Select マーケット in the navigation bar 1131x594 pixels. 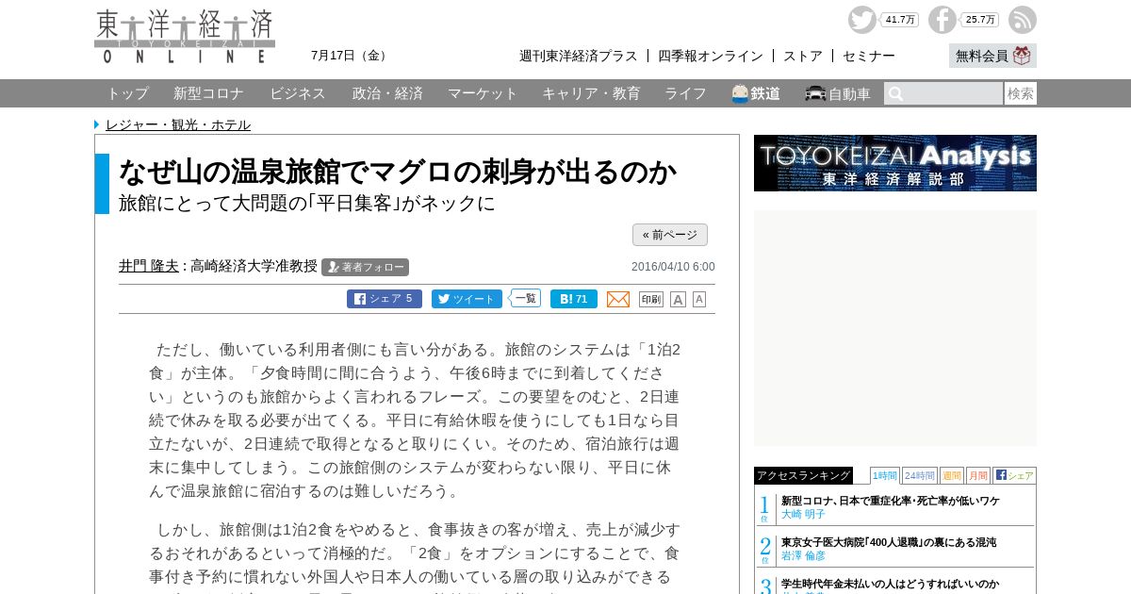483,93
